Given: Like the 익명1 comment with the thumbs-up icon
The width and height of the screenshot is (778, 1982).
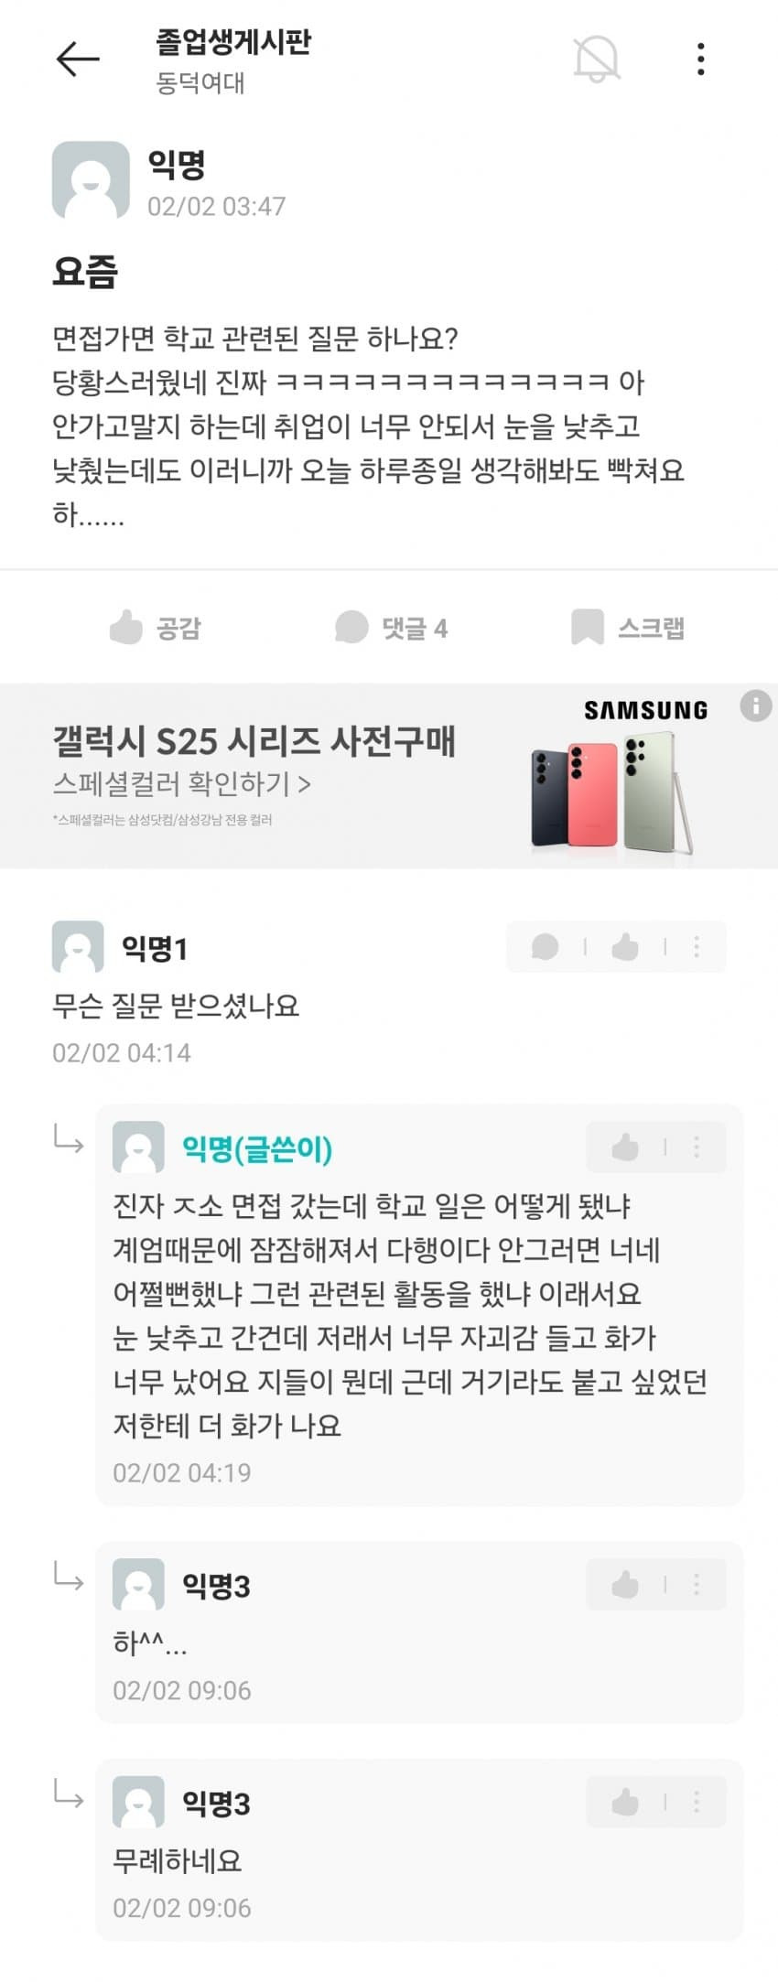Looking at the screenshot, I should [625, 946].
